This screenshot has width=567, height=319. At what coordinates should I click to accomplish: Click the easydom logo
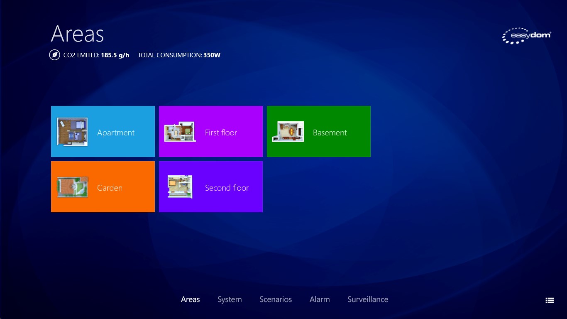526,36
